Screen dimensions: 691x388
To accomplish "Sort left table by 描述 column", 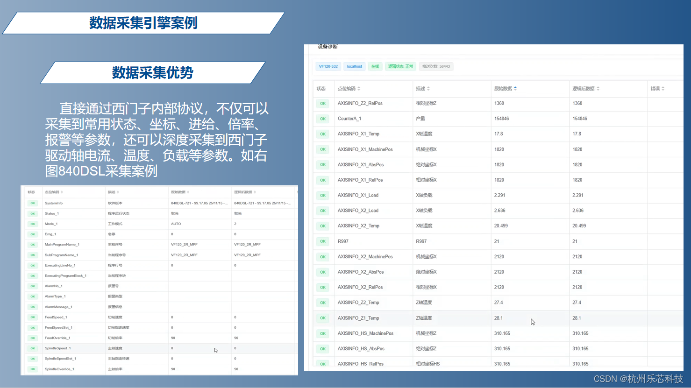I will click(x=118, y=192).
